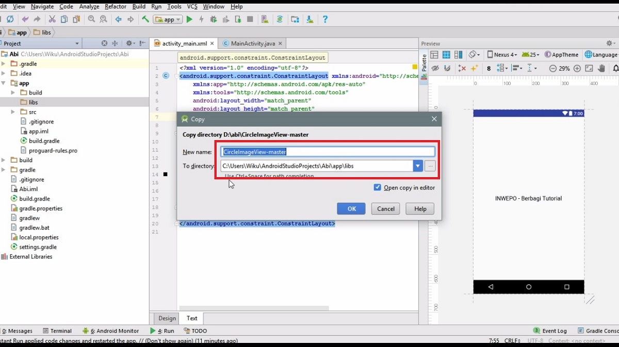The image size is (619, 347).
Task: Undo with the back arrow toolbar icon
Action: 24,19
